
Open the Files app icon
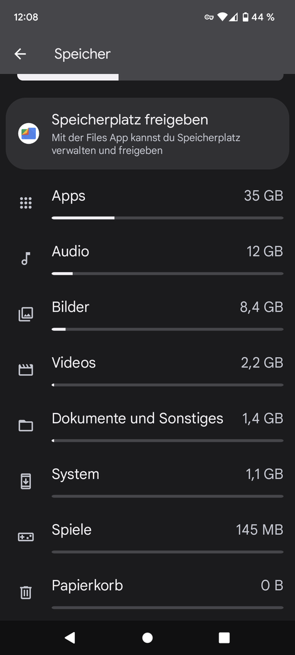(29, 133)
